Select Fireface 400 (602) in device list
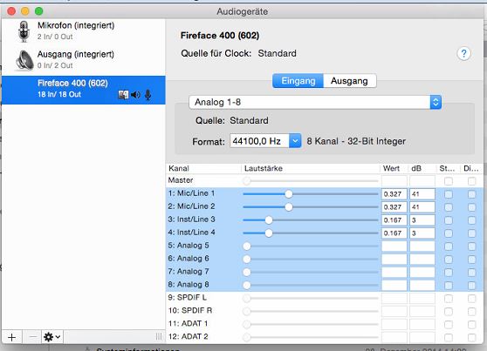Screen dimensions: 487x351 84,90
